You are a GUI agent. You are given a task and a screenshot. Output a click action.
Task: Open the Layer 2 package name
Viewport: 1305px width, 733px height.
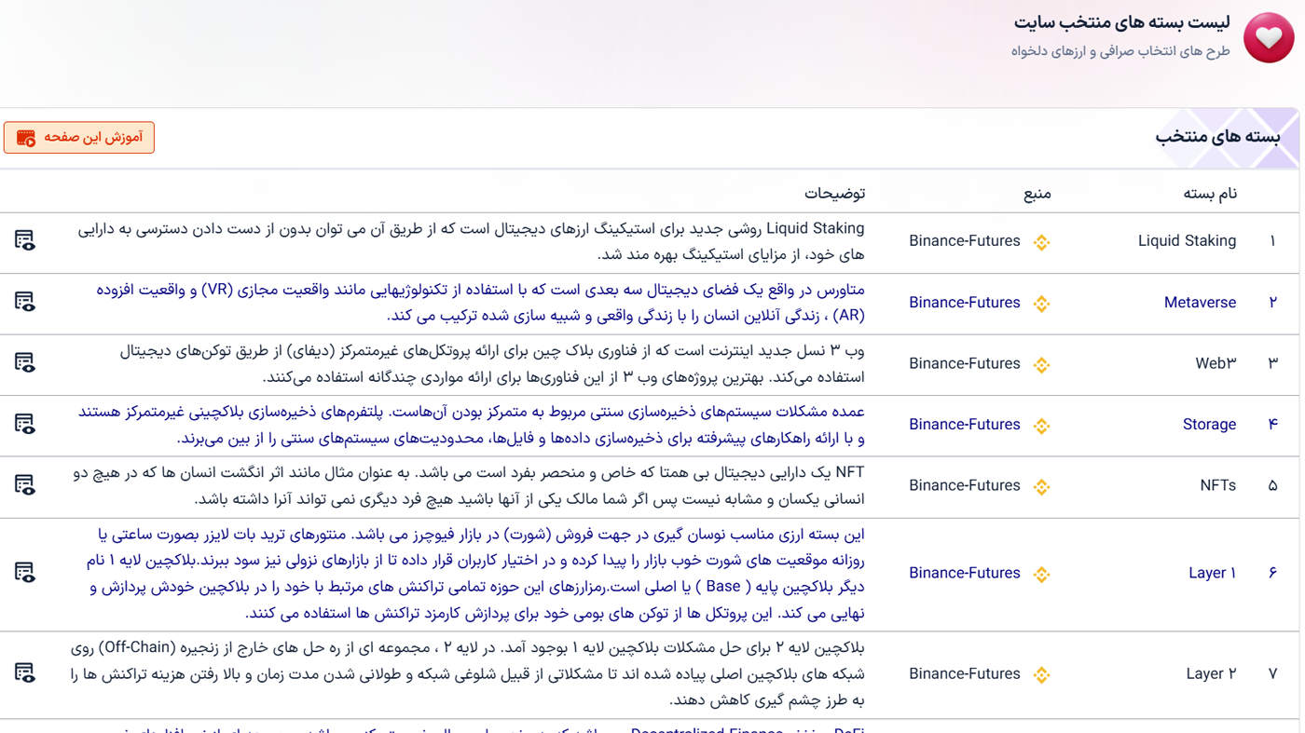pos(1211,673)
